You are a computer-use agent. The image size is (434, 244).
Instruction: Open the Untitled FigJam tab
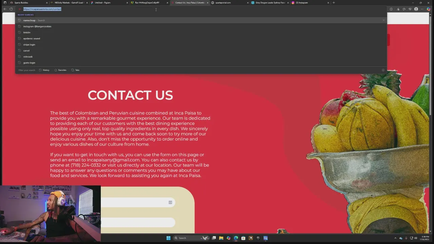[109, 3]
